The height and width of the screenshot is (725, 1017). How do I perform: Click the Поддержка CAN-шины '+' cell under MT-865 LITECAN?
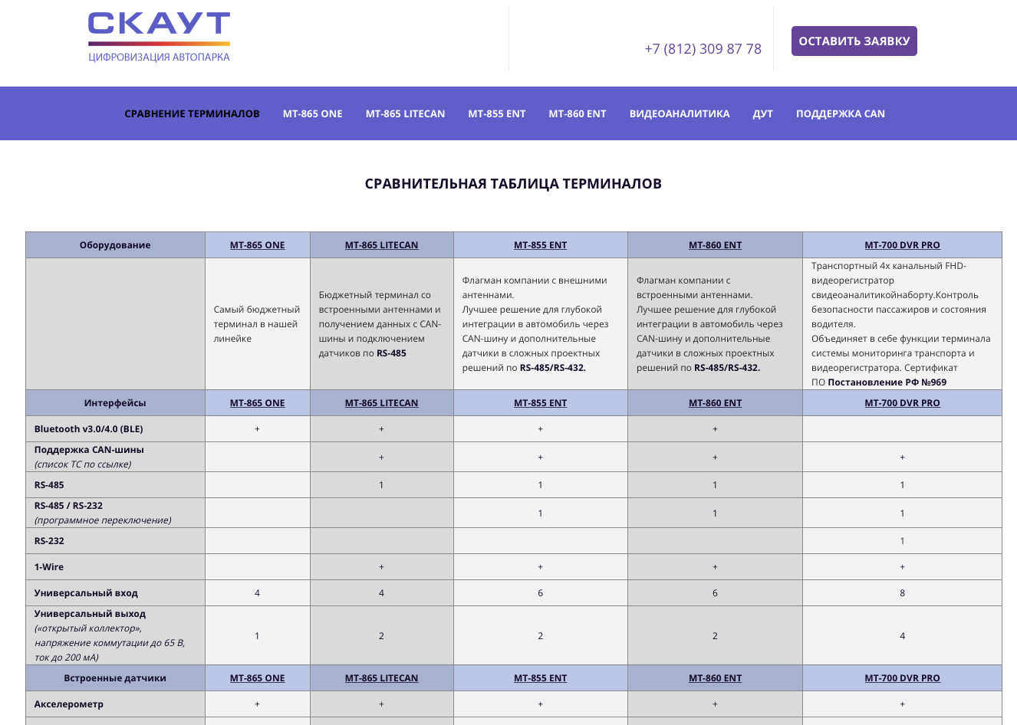(x=381, y=458)
